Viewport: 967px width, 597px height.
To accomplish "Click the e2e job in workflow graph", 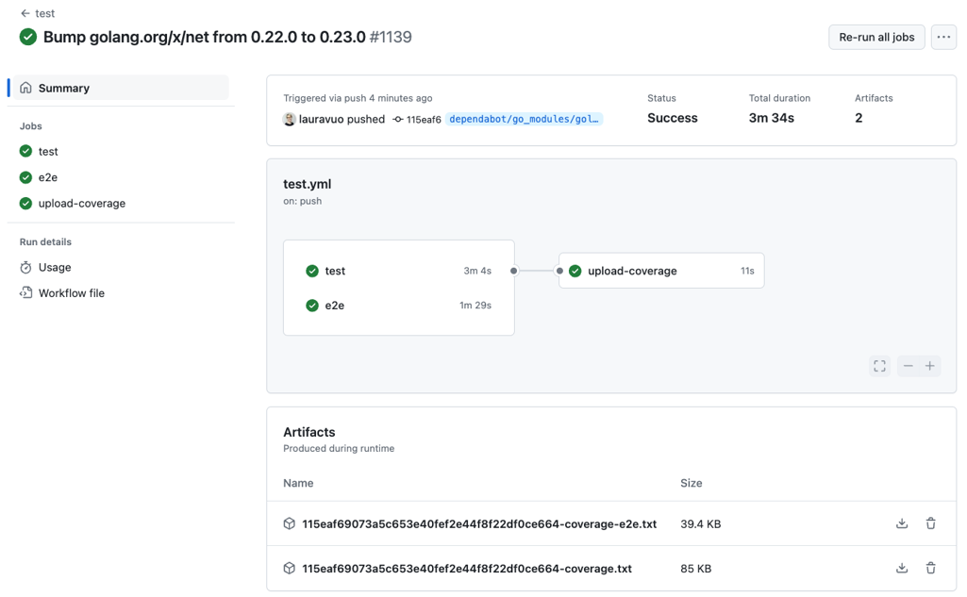I will click(399, 306).
